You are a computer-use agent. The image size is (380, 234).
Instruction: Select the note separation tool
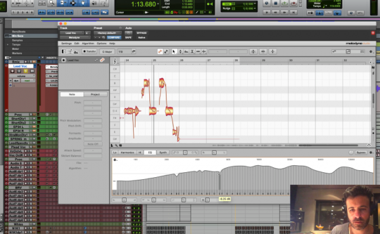(204, 51)
